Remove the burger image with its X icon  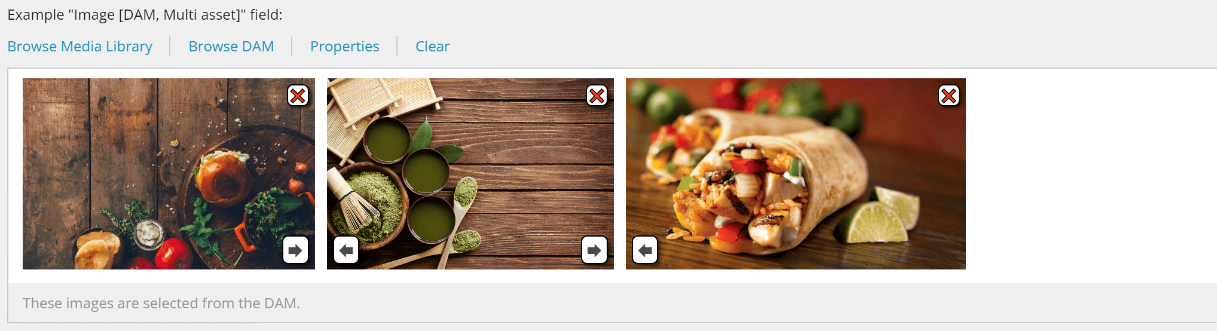[298, 96]
